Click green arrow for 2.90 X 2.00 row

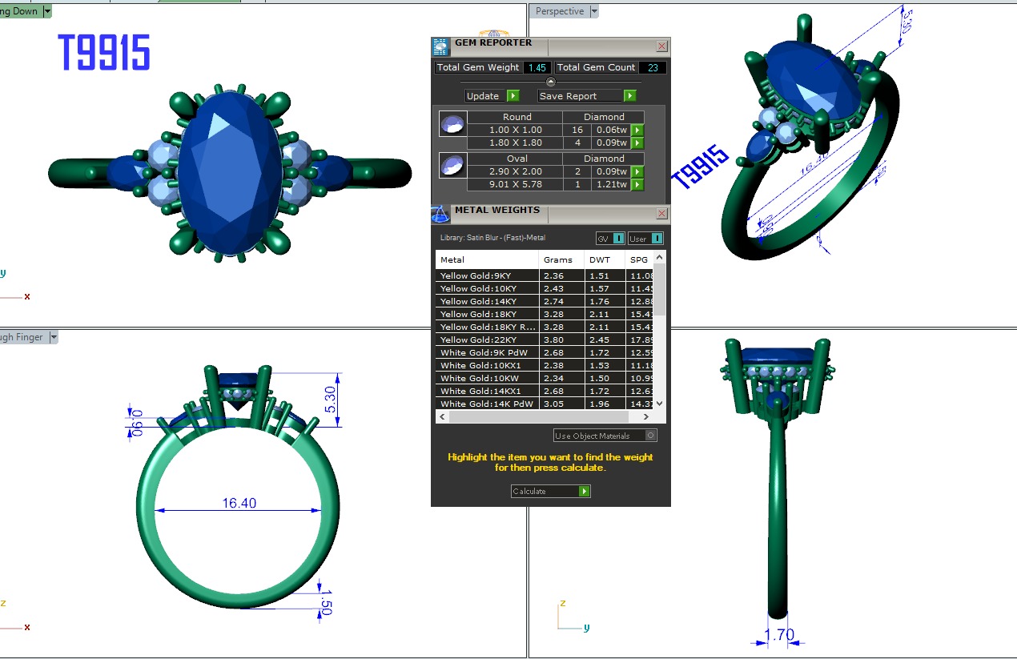637,171
